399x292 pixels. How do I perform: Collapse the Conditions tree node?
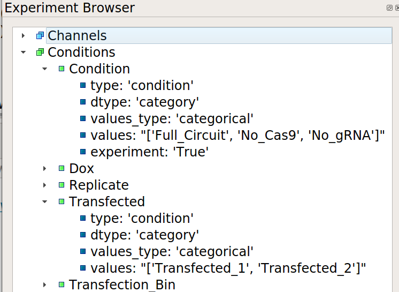coord(23,52)
